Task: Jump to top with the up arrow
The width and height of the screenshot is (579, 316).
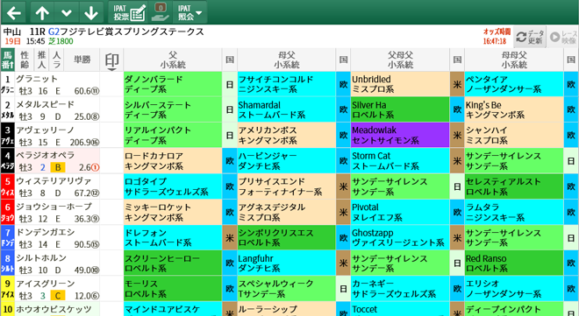Action: point(42,12)
